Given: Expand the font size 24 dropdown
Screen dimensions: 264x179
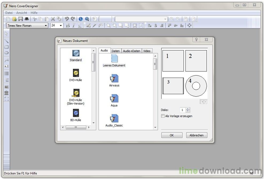Looking at the screenshot, I should pyautogui.click(x=61, y=26).
